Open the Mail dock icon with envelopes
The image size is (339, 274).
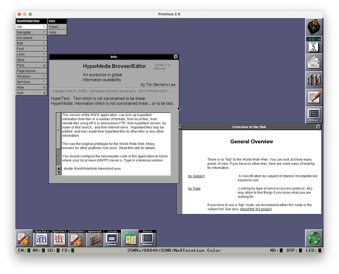(x=314, y=62)
